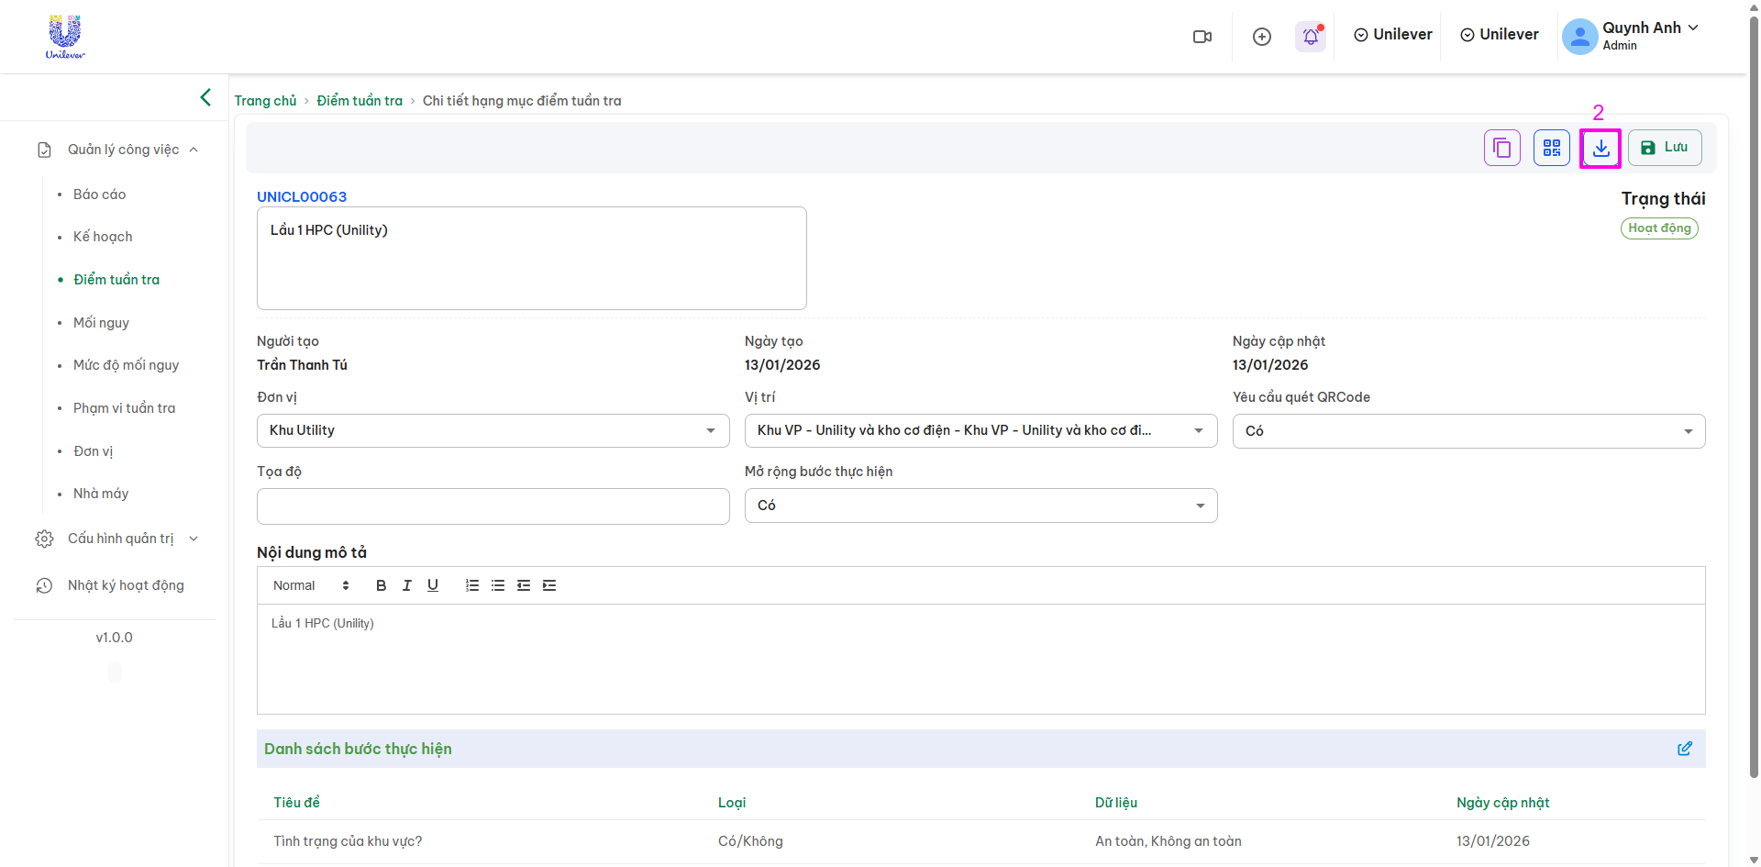Toggle underline formatting in editor
The height and width of the screenshot is (867, 1761).
pos(432,585)
